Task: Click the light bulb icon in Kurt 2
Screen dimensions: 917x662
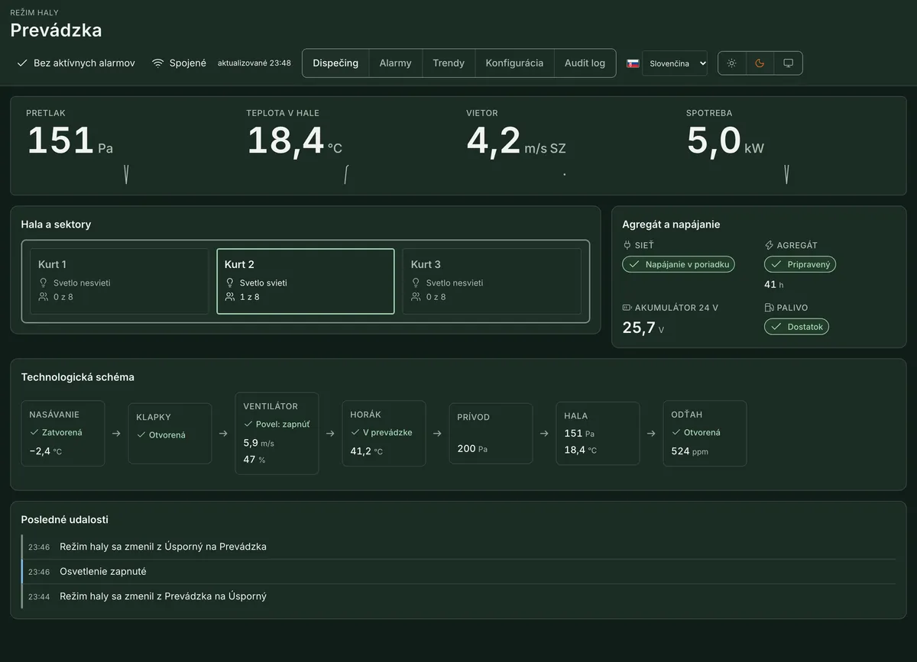Action: tap(230, 283)
